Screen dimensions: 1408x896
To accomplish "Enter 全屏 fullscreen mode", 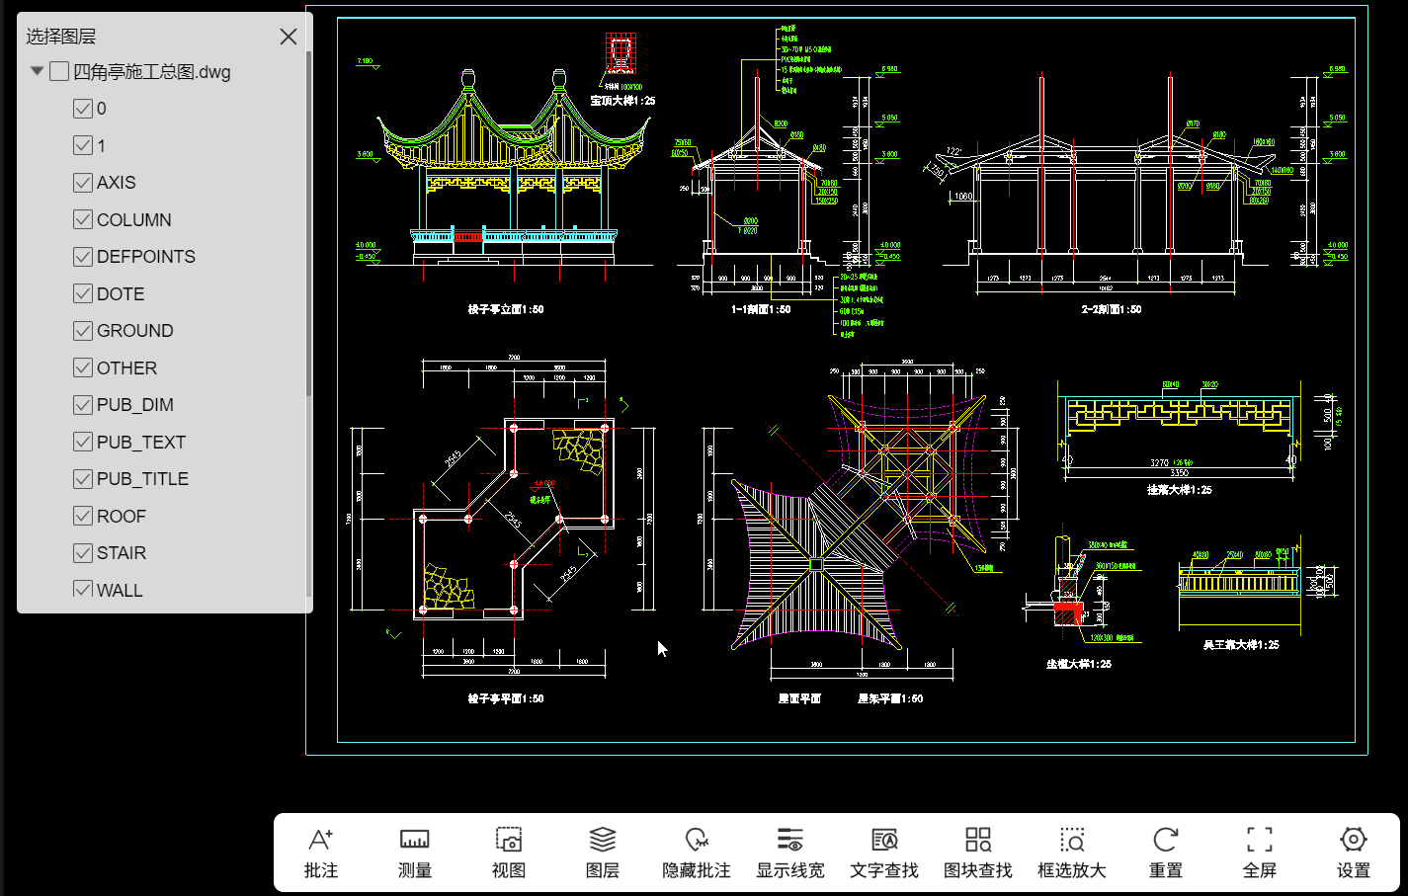I will tap(1260, 853).
